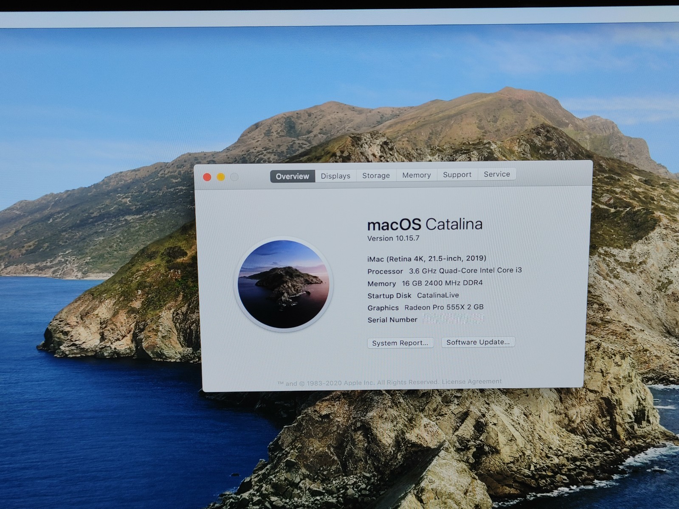Click the Version 10.15.7 text
Image resolution: width=679 pixels, height=509 pixels.
click(393, 238)
